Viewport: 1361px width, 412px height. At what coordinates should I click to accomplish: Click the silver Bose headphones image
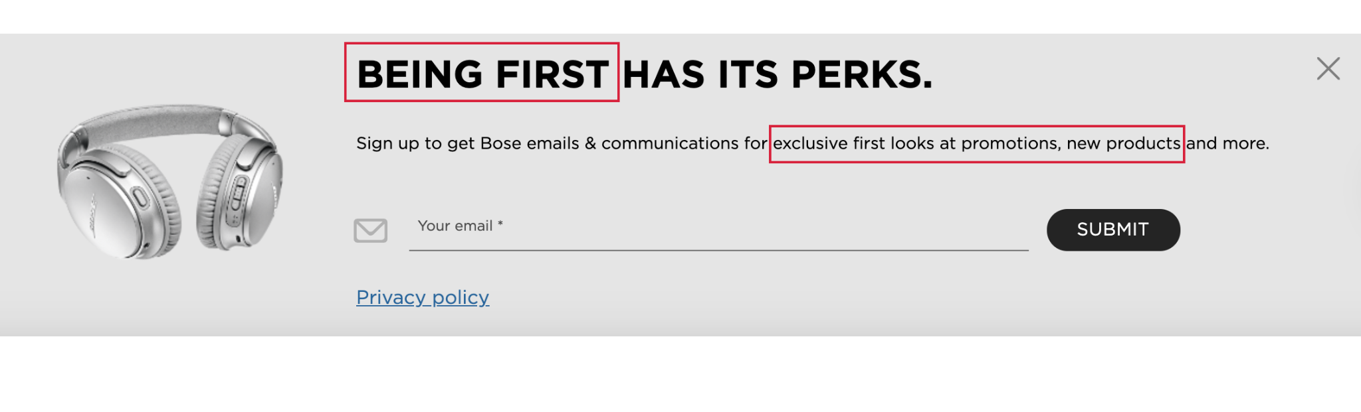(x=170, y=180)
